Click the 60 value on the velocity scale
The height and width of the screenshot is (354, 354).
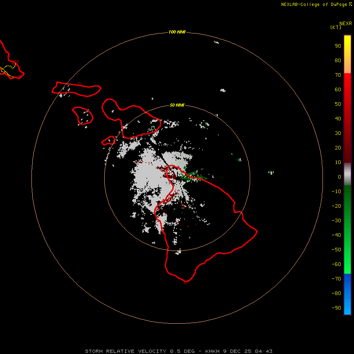(x=338, y=90)
